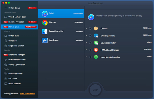Click the 1682 items count for Cookies
This screenshot has width=154, height=99.
(147, 28)
